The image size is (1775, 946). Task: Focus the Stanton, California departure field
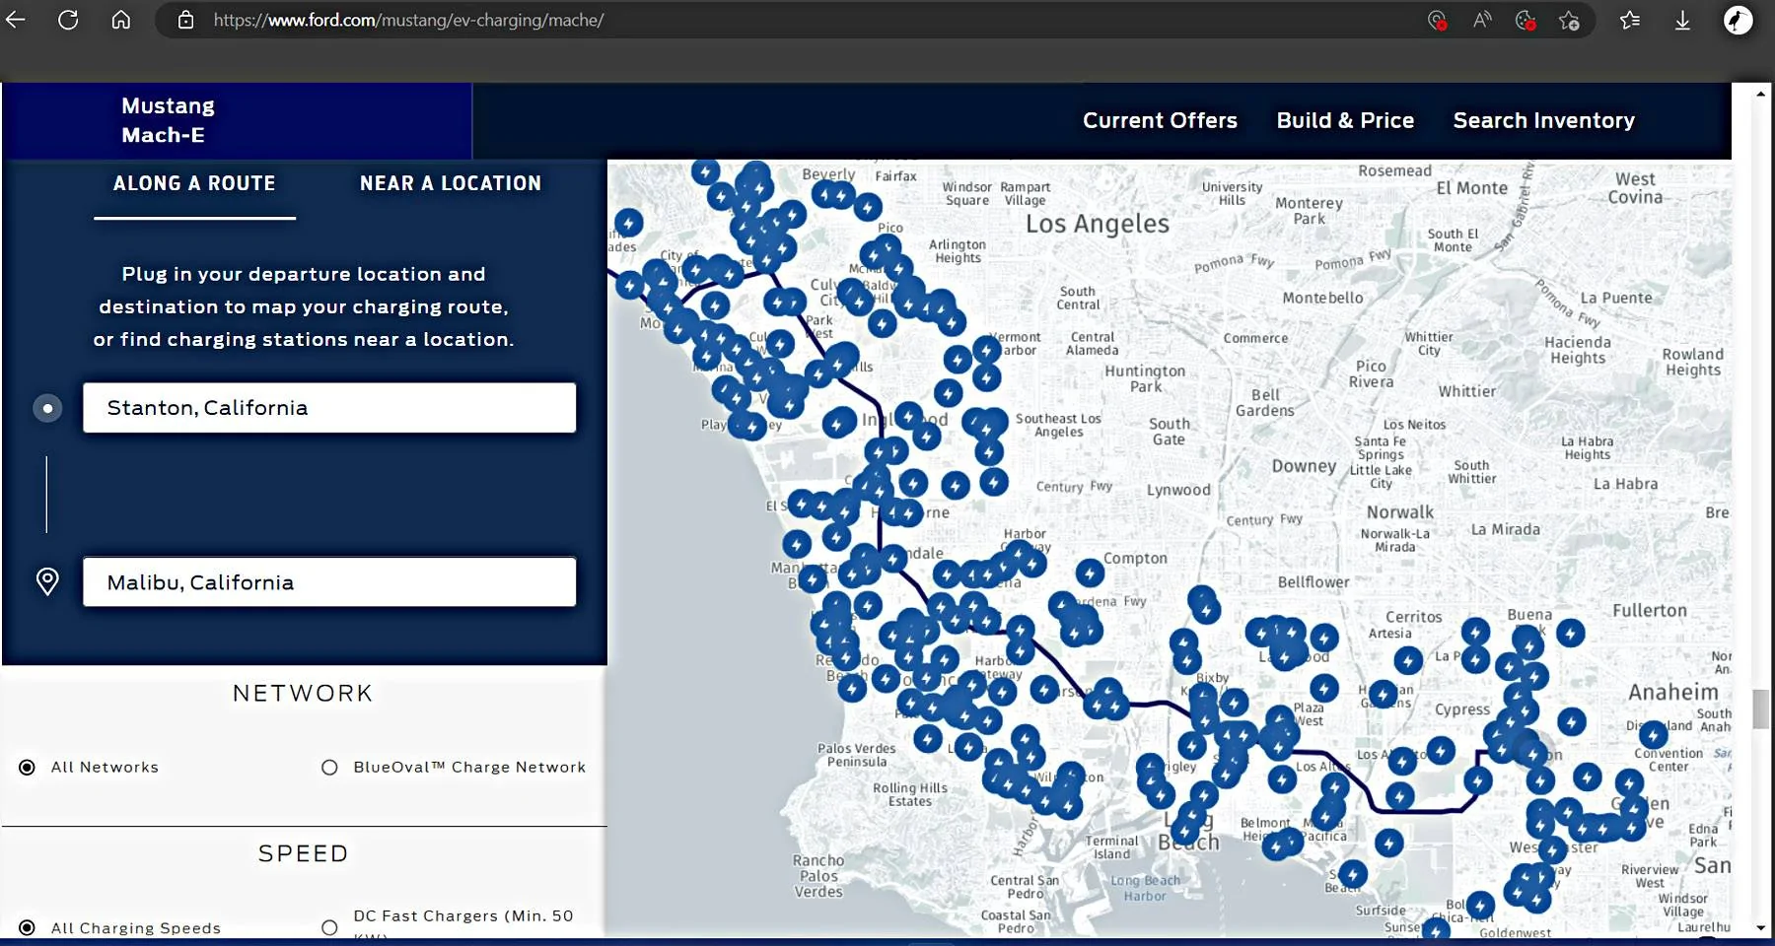pyautogui.click(x=329, y=408)
